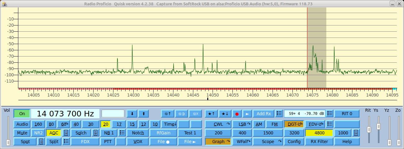Toggle the Mute button

click(x=22, y=133)
